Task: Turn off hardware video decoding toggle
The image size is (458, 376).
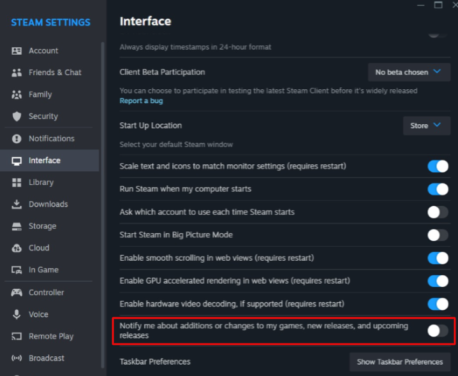Action: click(x=438, y=304)
